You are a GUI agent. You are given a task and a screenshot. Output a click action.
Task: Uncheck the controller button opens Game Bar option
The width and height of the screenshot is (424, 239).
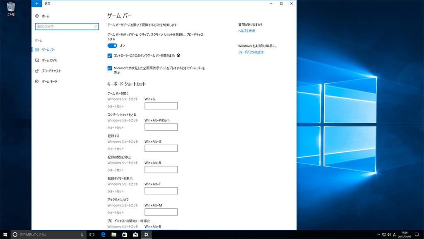tap(110, 56)
